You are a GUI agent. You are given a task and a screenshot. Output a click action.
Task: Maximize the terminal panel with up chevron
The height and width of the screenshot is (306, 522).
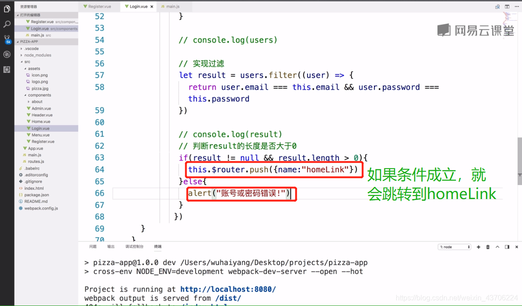(497, 247)
